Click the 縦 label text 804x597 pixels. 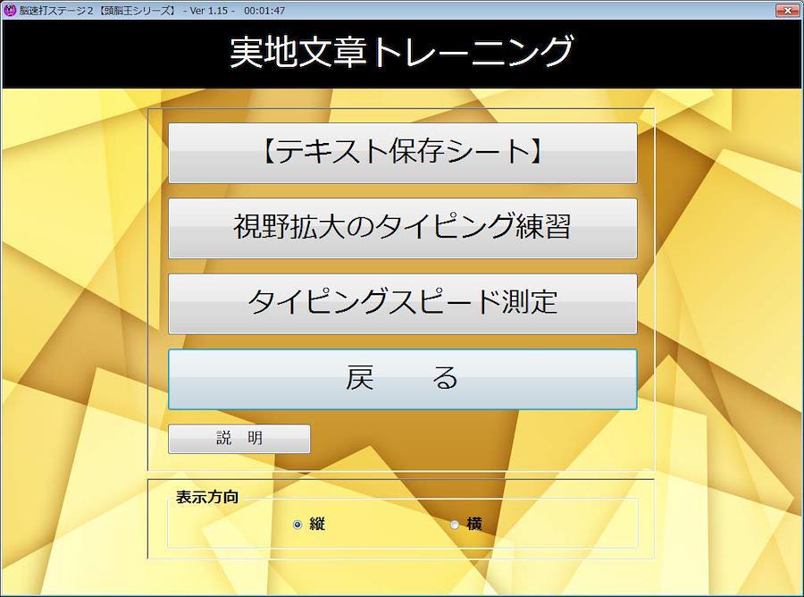(x=317, y=525)
